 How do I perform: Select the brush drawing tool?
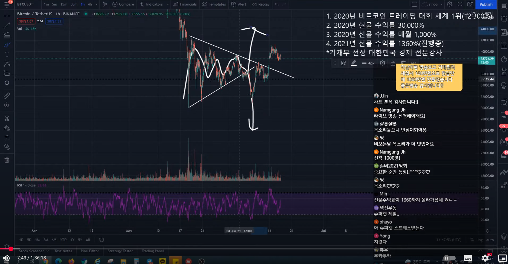pyautogui.click(x=7, y=45)
